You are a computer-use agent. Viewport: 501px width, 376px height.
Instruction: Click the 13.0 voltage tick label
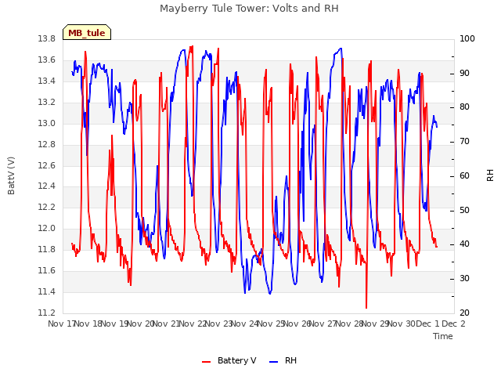click(46, 124)
